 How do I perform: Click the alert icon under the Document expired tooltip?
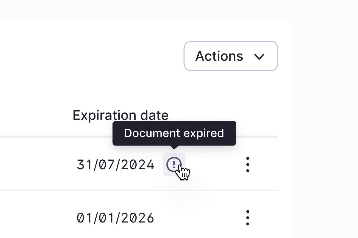pyautogui.click(x=174, y=165)
